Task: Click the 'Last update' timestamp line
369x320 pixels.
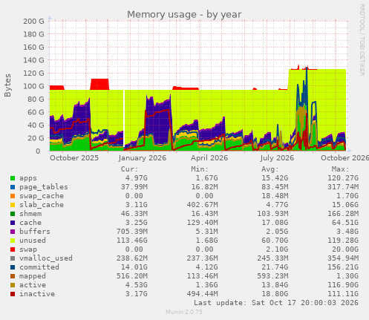Action: pos(276,303)
